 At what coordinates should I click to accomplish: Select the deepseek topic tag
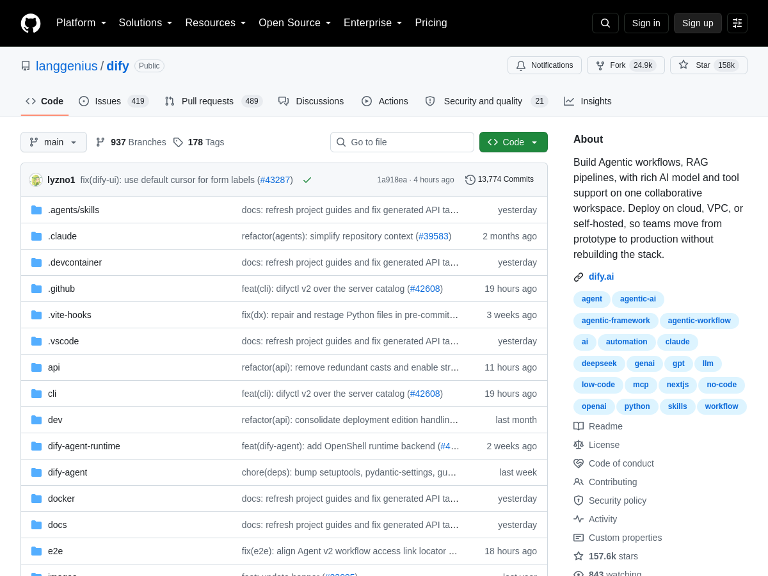(599, 364)
